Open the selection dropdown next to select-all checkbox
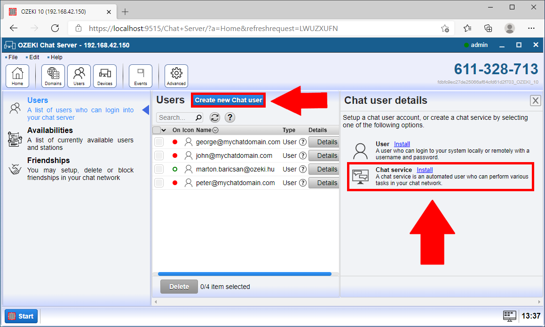This screenshot has height=327, width=545. point(164,130)
